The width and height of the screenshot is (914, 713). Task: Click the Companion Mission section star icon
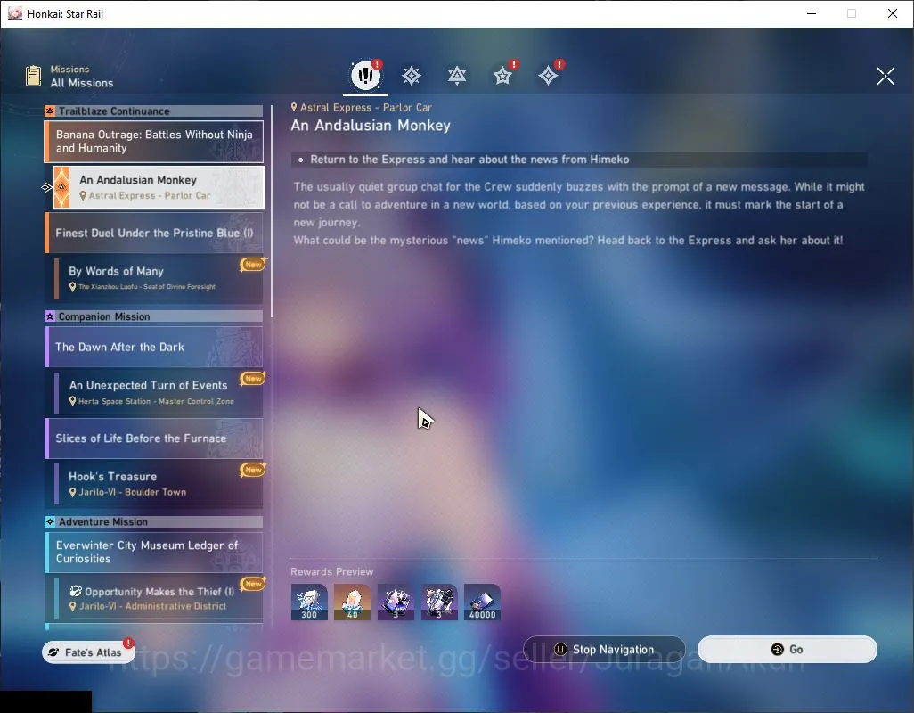pyautogui.click(x=50, y=316)
